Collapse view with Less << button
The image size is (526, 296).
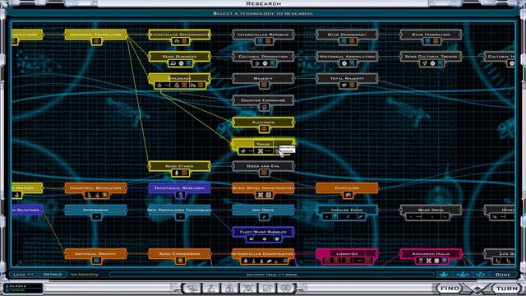24,274
